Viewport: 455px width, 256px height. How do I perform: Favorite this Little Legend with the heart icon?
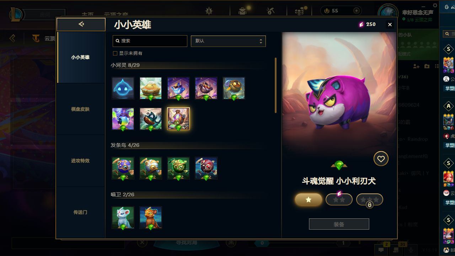[x=381, y=159]
